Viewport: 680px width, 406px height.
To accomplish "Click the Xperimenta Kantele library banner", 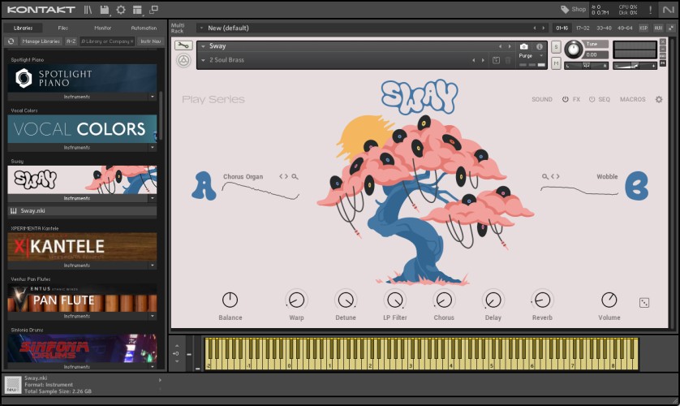I will click(x=83, y=247).
